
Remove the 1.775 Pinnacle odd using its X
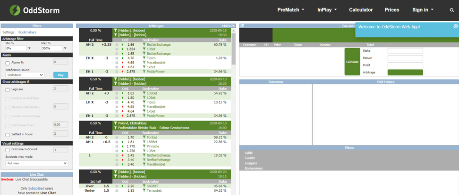(x=117, y=146)
